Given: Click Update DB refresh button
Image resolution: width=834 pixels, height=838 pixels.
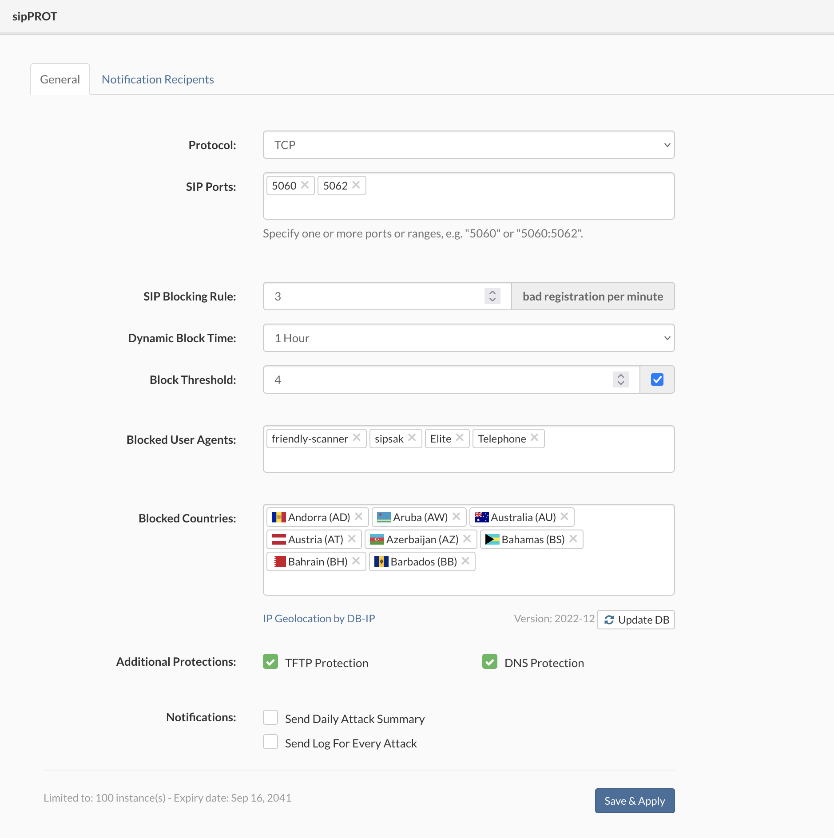Looking at the screenshot, I should 636,620.
